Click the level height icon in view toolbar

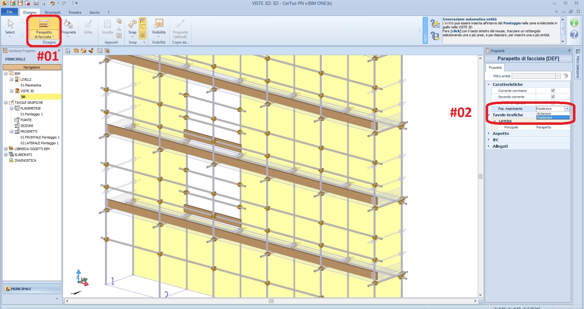click(x=68, y=51)
